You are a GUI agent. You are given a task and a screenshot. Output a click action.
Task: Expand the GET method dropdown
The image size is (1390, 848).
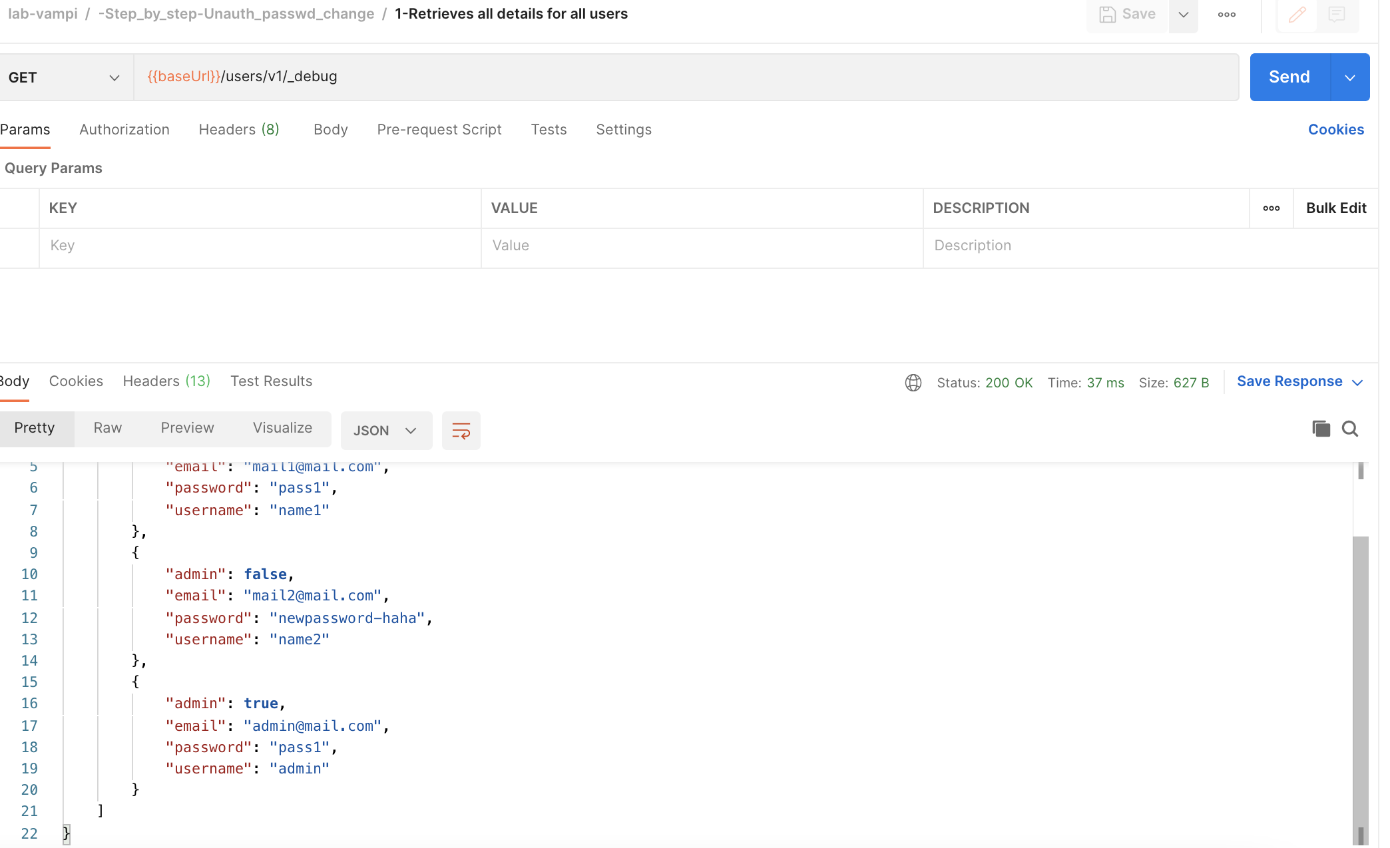tap(114, 78)
